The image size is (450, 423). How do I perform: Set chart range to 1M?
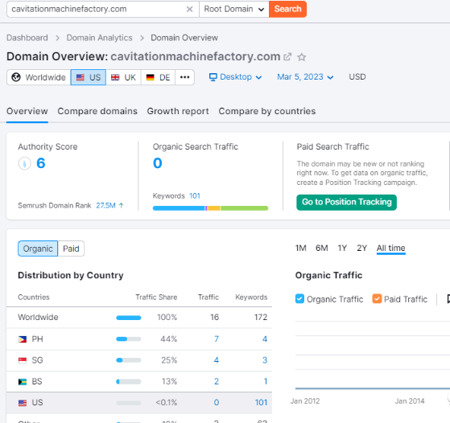[x=301, y=248]
